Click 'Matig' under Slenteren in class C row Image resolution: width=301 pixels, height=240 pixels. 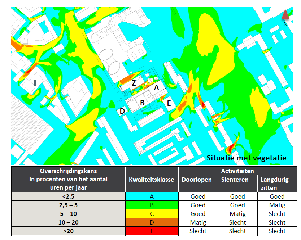click(237, 214)
